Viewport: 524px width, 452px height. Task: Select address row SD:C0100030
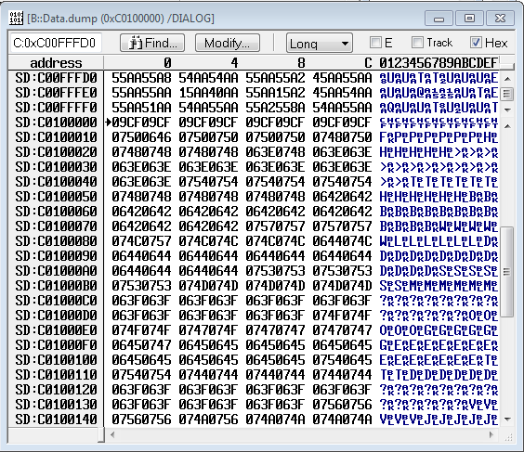pyautogui.click(x=56, y=167)
